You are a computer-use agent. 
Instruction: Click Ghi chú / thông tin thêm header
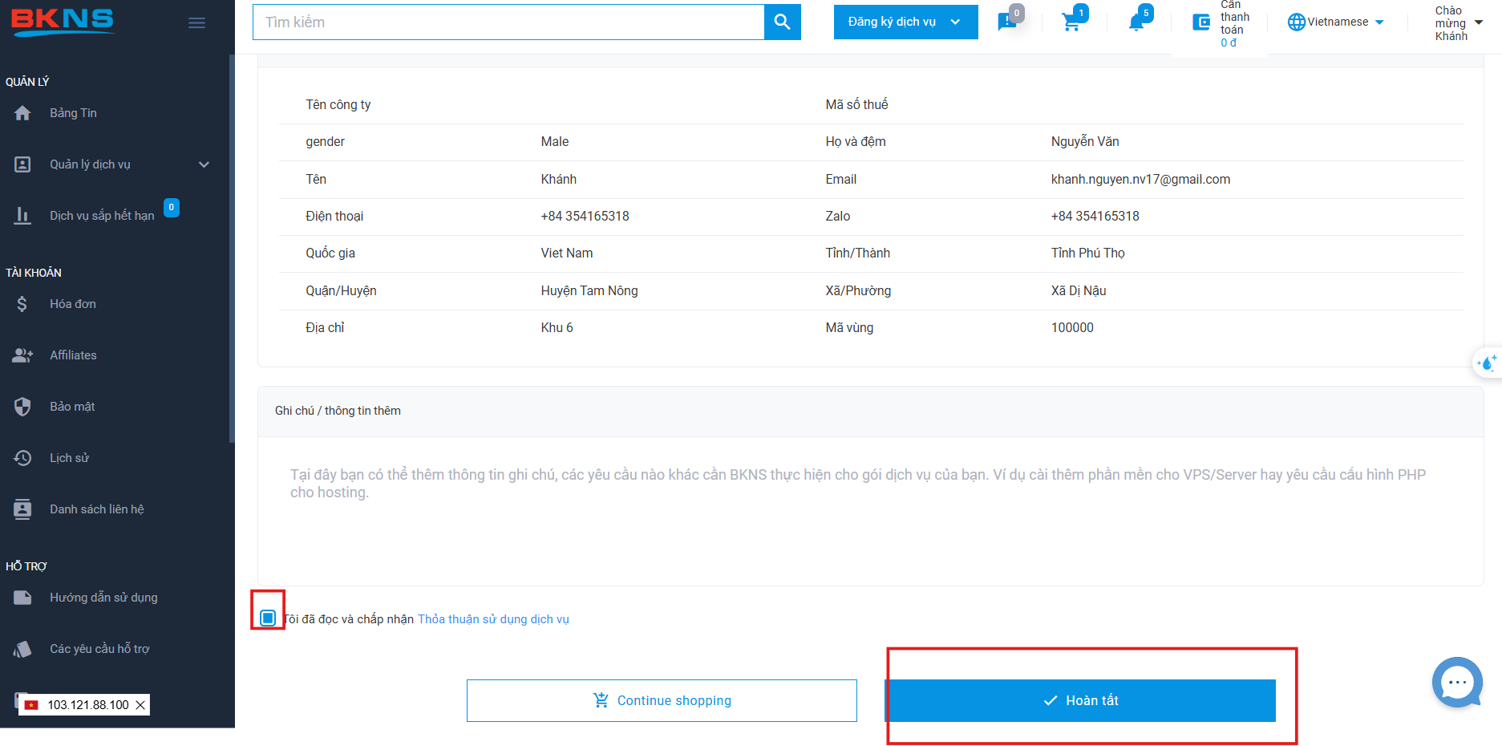(338, 411)
